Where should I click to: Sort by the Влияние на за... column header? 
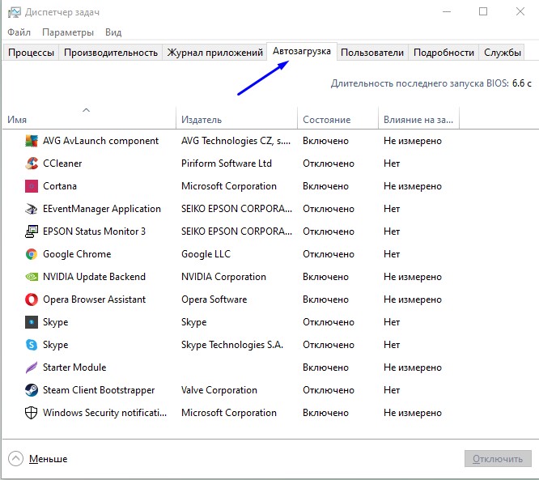click(x=418, y=117)
